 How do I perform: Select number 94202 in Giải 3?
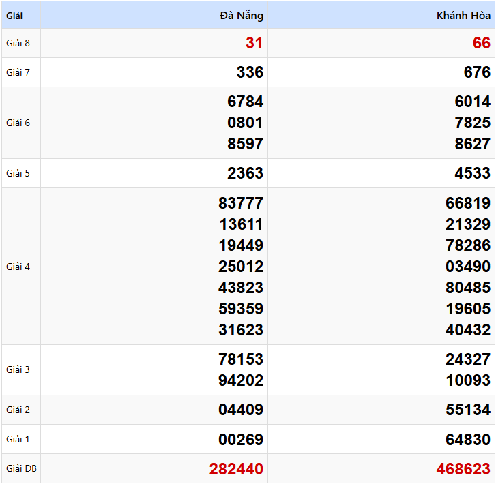tap(241, 380)
